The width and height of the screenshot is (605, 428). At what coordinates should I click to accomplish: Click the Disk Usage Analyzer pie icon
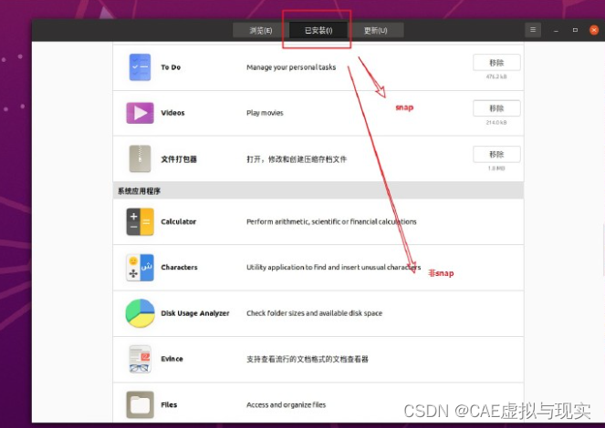click(140, 313)
